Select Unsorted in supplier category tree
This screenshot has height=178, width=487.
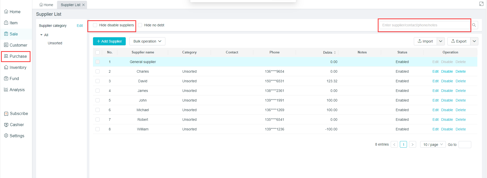(x=55, y=43)
